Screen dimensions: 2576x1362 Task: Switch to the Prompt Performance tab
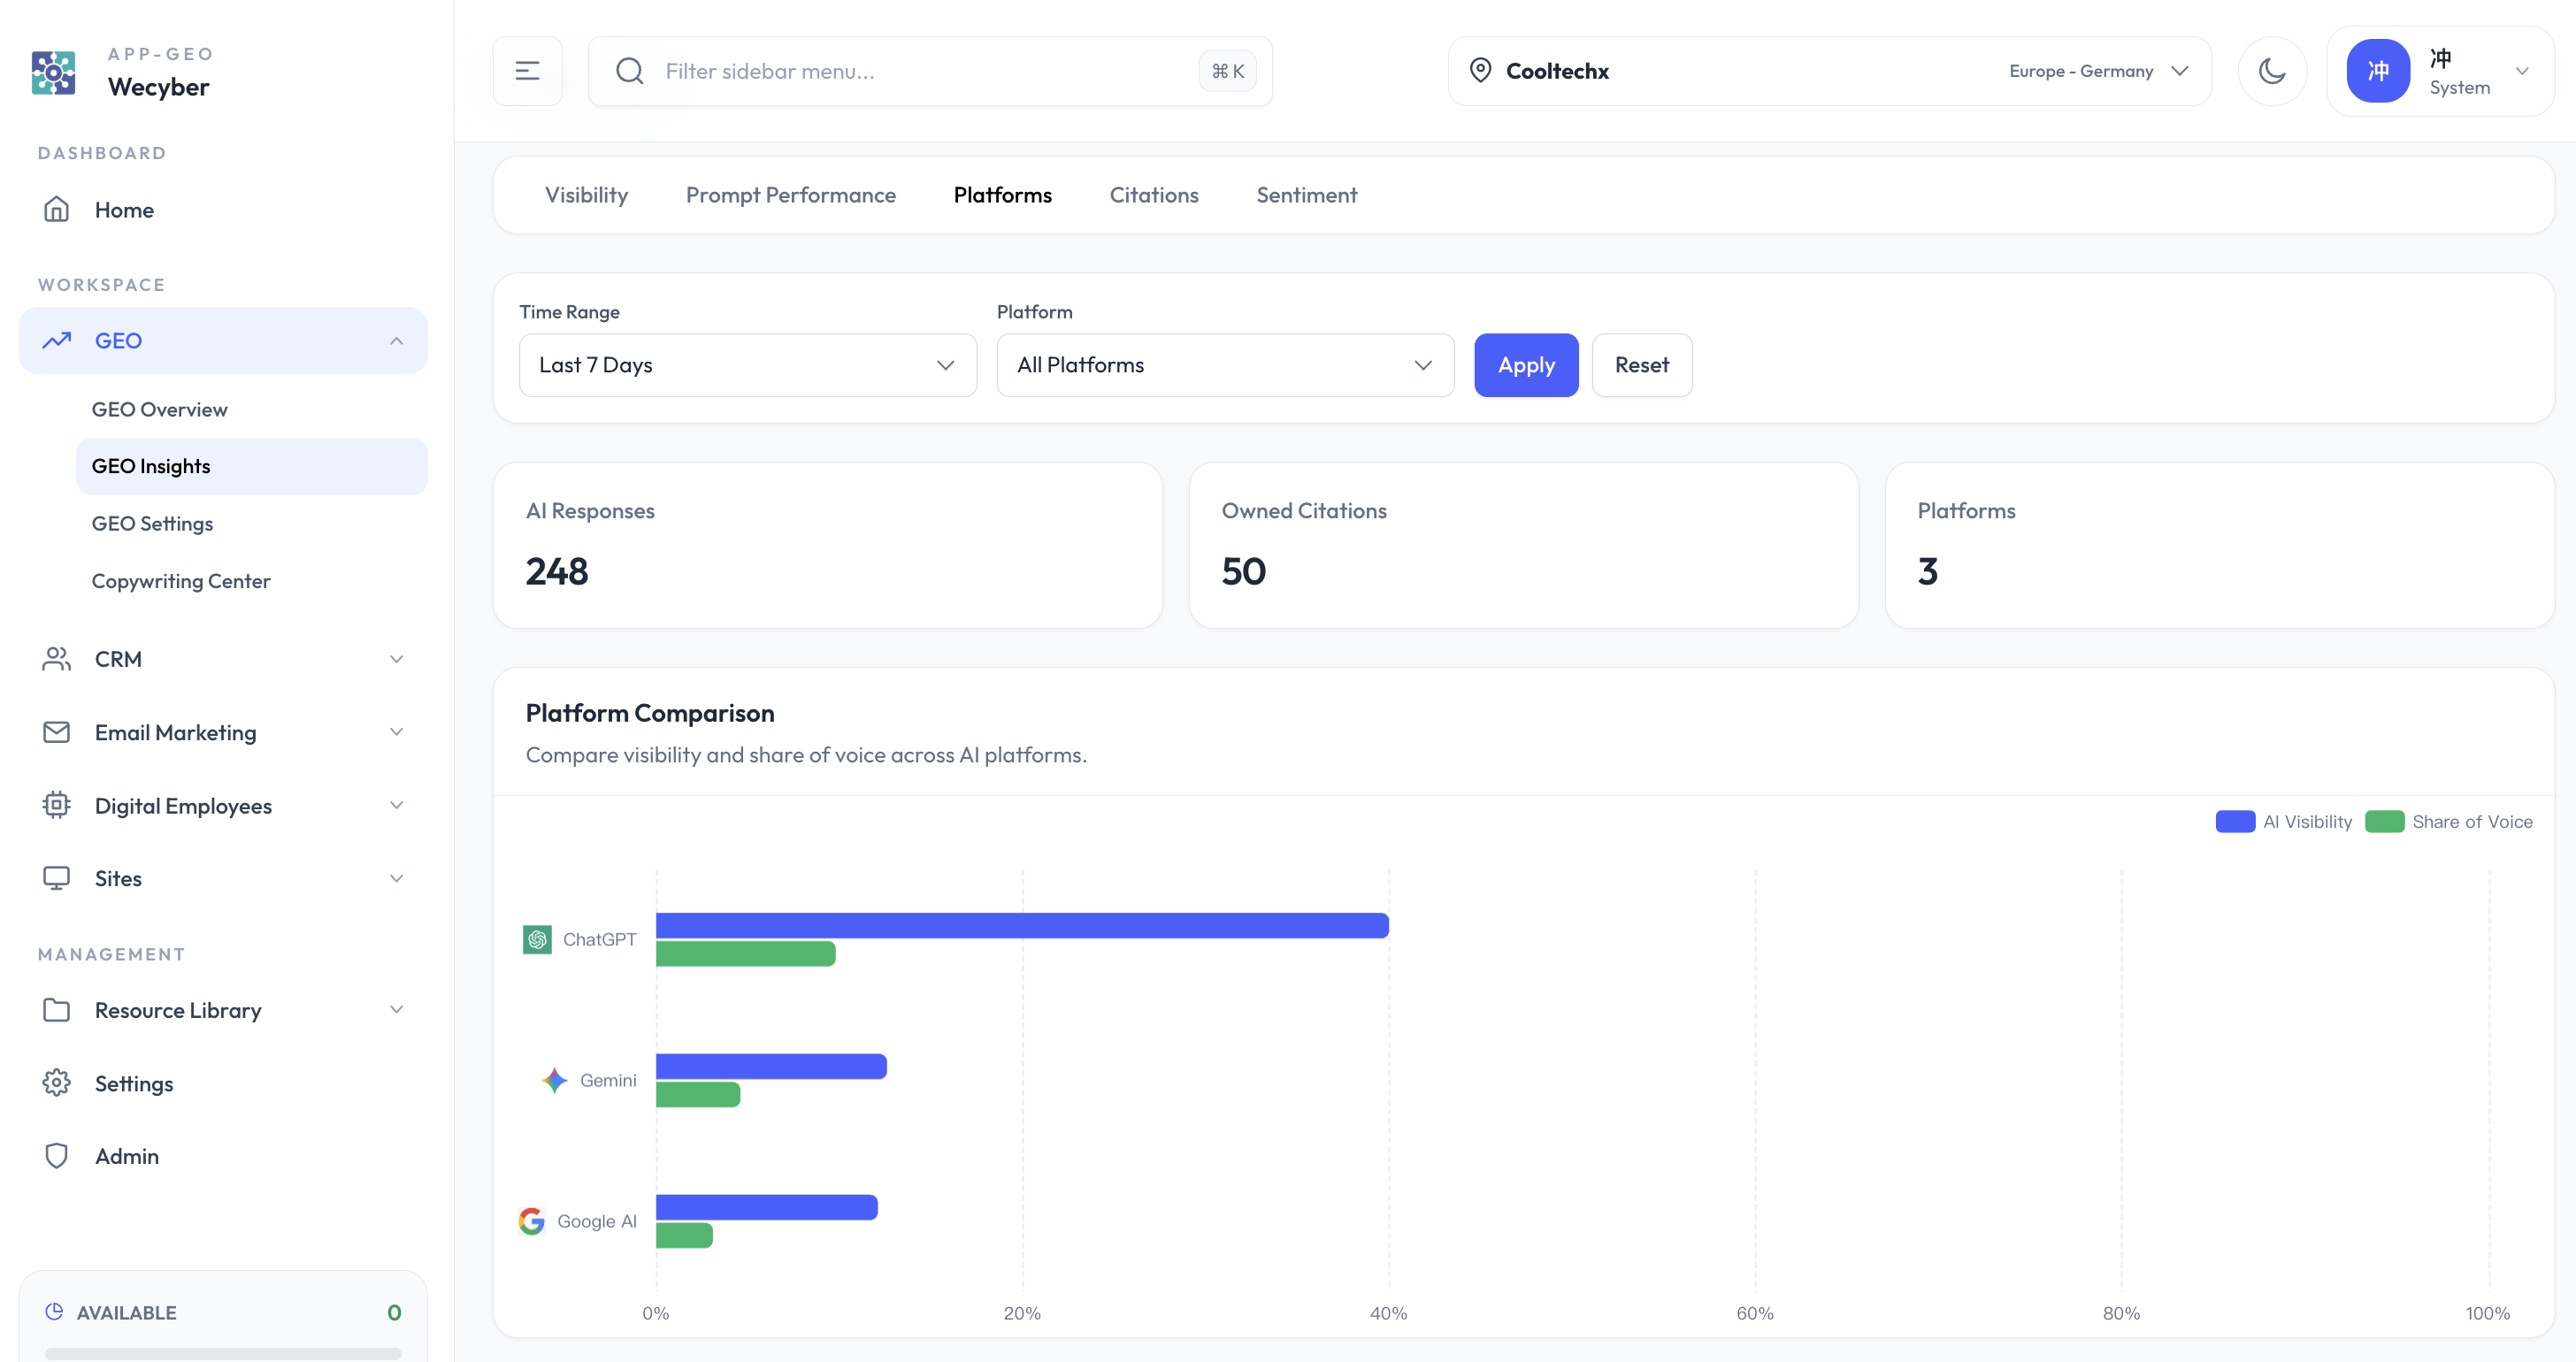click(790, 195)
